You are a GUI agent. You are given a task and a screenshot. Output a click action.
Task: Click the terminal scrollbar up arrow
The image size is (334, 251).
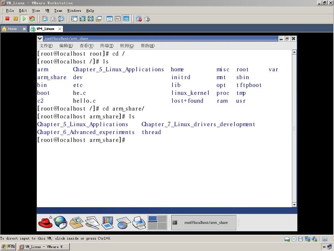294,52
